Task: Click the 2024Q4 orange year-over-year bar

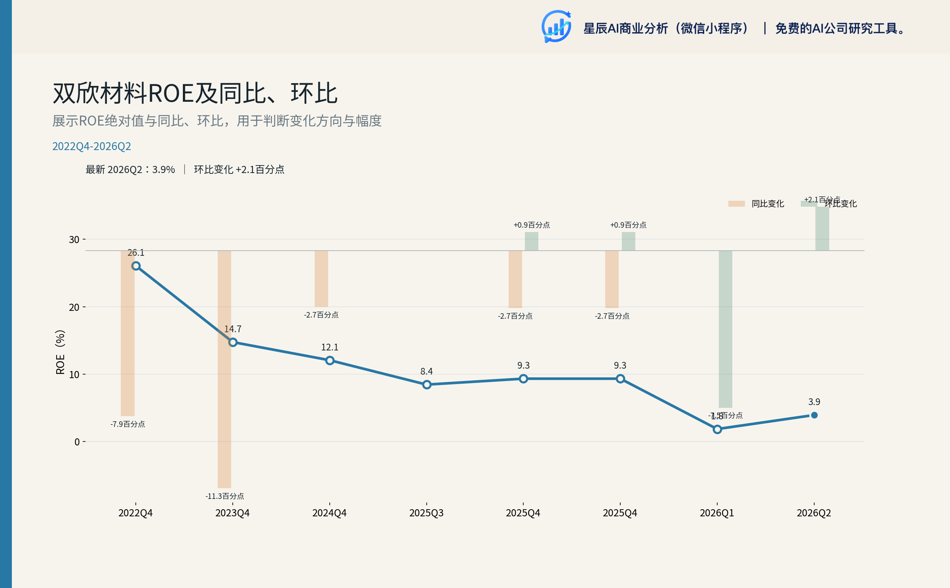Action: [321, 279]
